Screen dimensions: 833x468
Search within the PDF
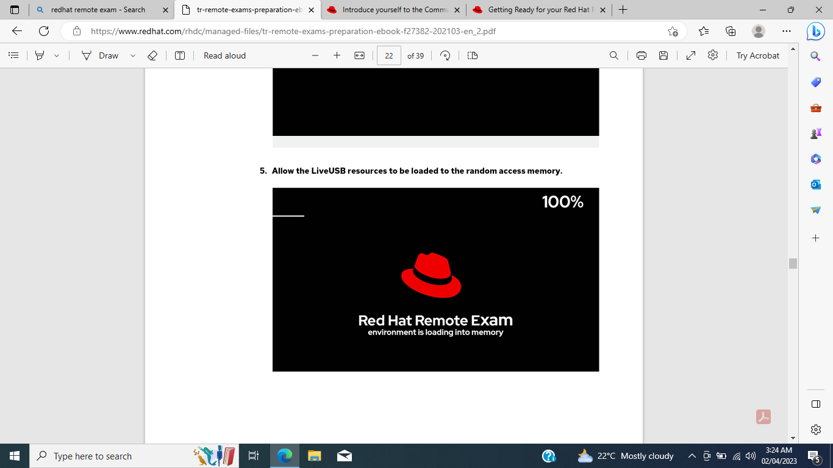[613, 55]
